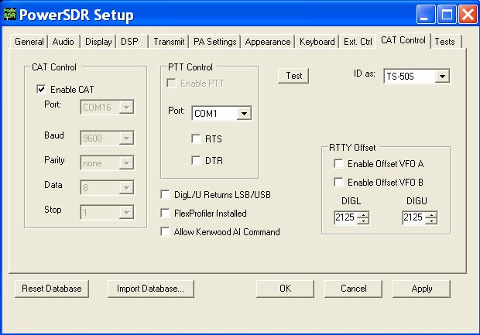The image size is (480, 335).
Task: Enable the DTR checkbox
Action: tap(197, 160)
